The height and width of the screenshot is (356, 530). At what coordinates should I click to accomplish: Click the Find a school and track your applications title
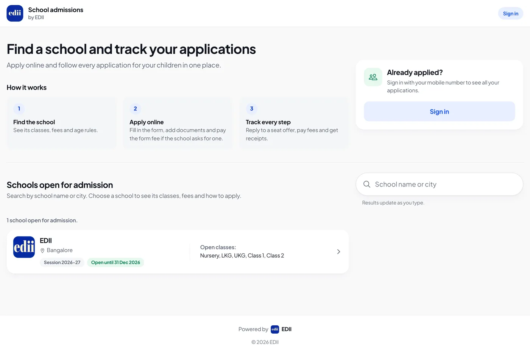(x=131, y=49)
